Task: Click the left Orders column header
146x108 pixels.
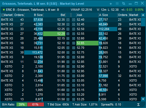Action: click(x=19, y=15)
